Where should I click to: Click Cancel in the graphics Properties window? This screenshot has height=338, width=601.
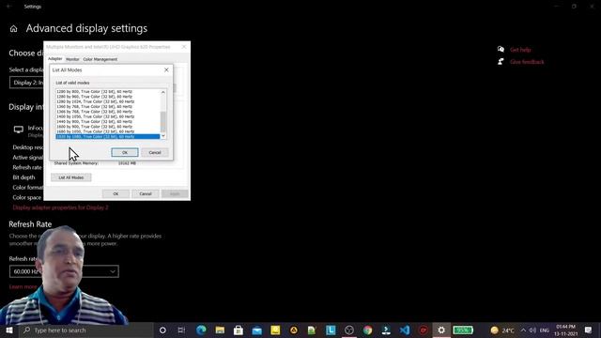[x=146, y=193]
